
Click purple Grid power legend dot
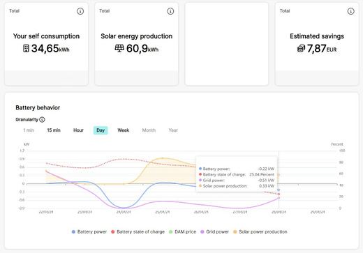point(202,232)
